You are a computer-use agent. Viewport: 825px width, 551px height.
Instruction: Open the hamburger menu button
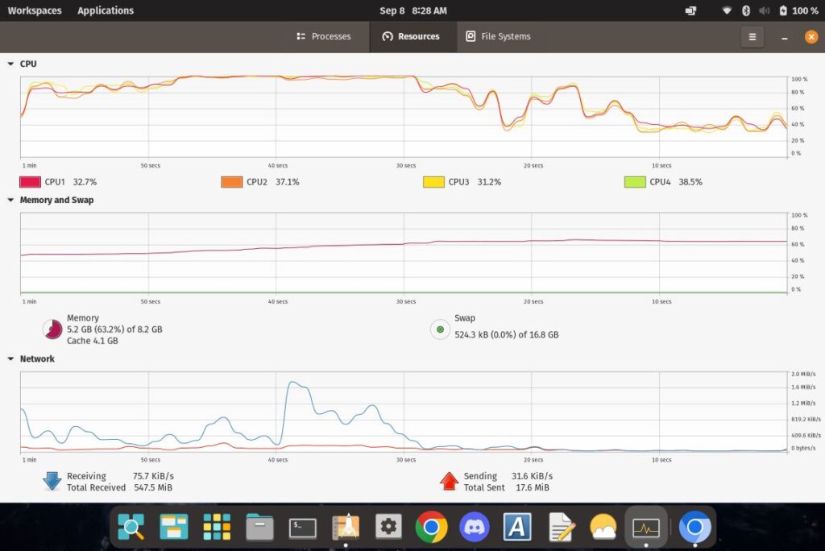pyautogui.click(x=752, y=37)
